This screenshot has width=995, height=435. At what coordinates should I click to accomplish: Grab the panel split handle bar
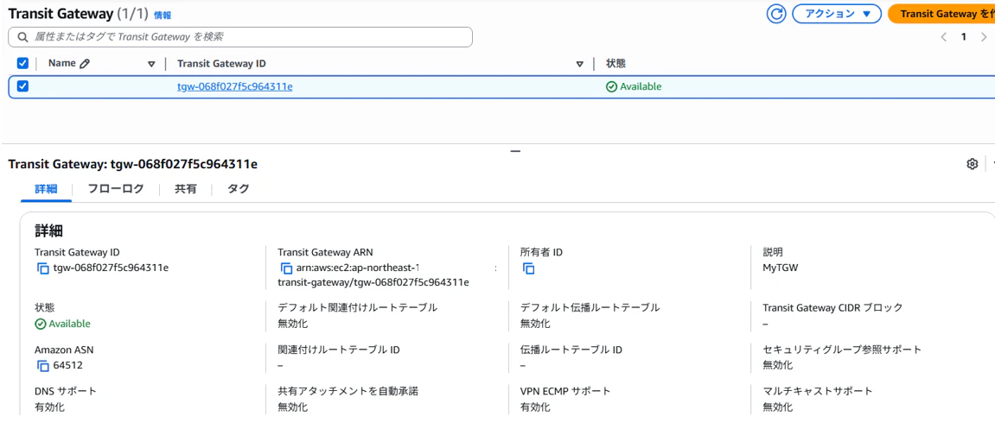point(515,151)
